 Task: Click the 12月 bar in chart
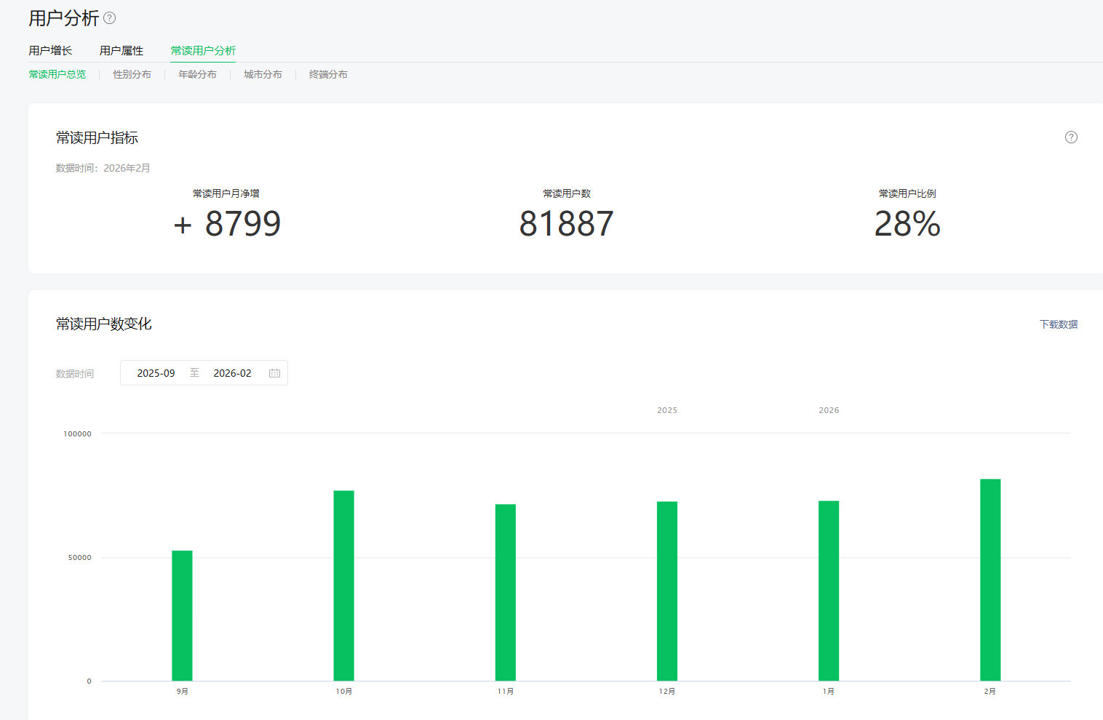(667, 591)
